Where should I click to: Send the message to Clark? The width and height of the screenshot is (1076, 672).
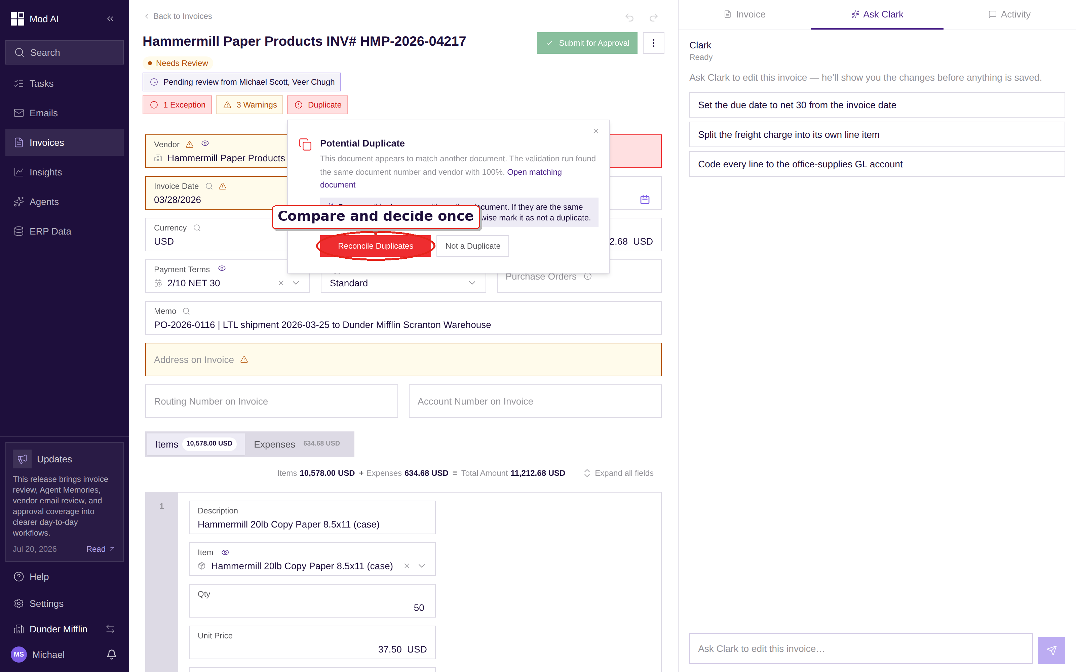[1051, 650]
